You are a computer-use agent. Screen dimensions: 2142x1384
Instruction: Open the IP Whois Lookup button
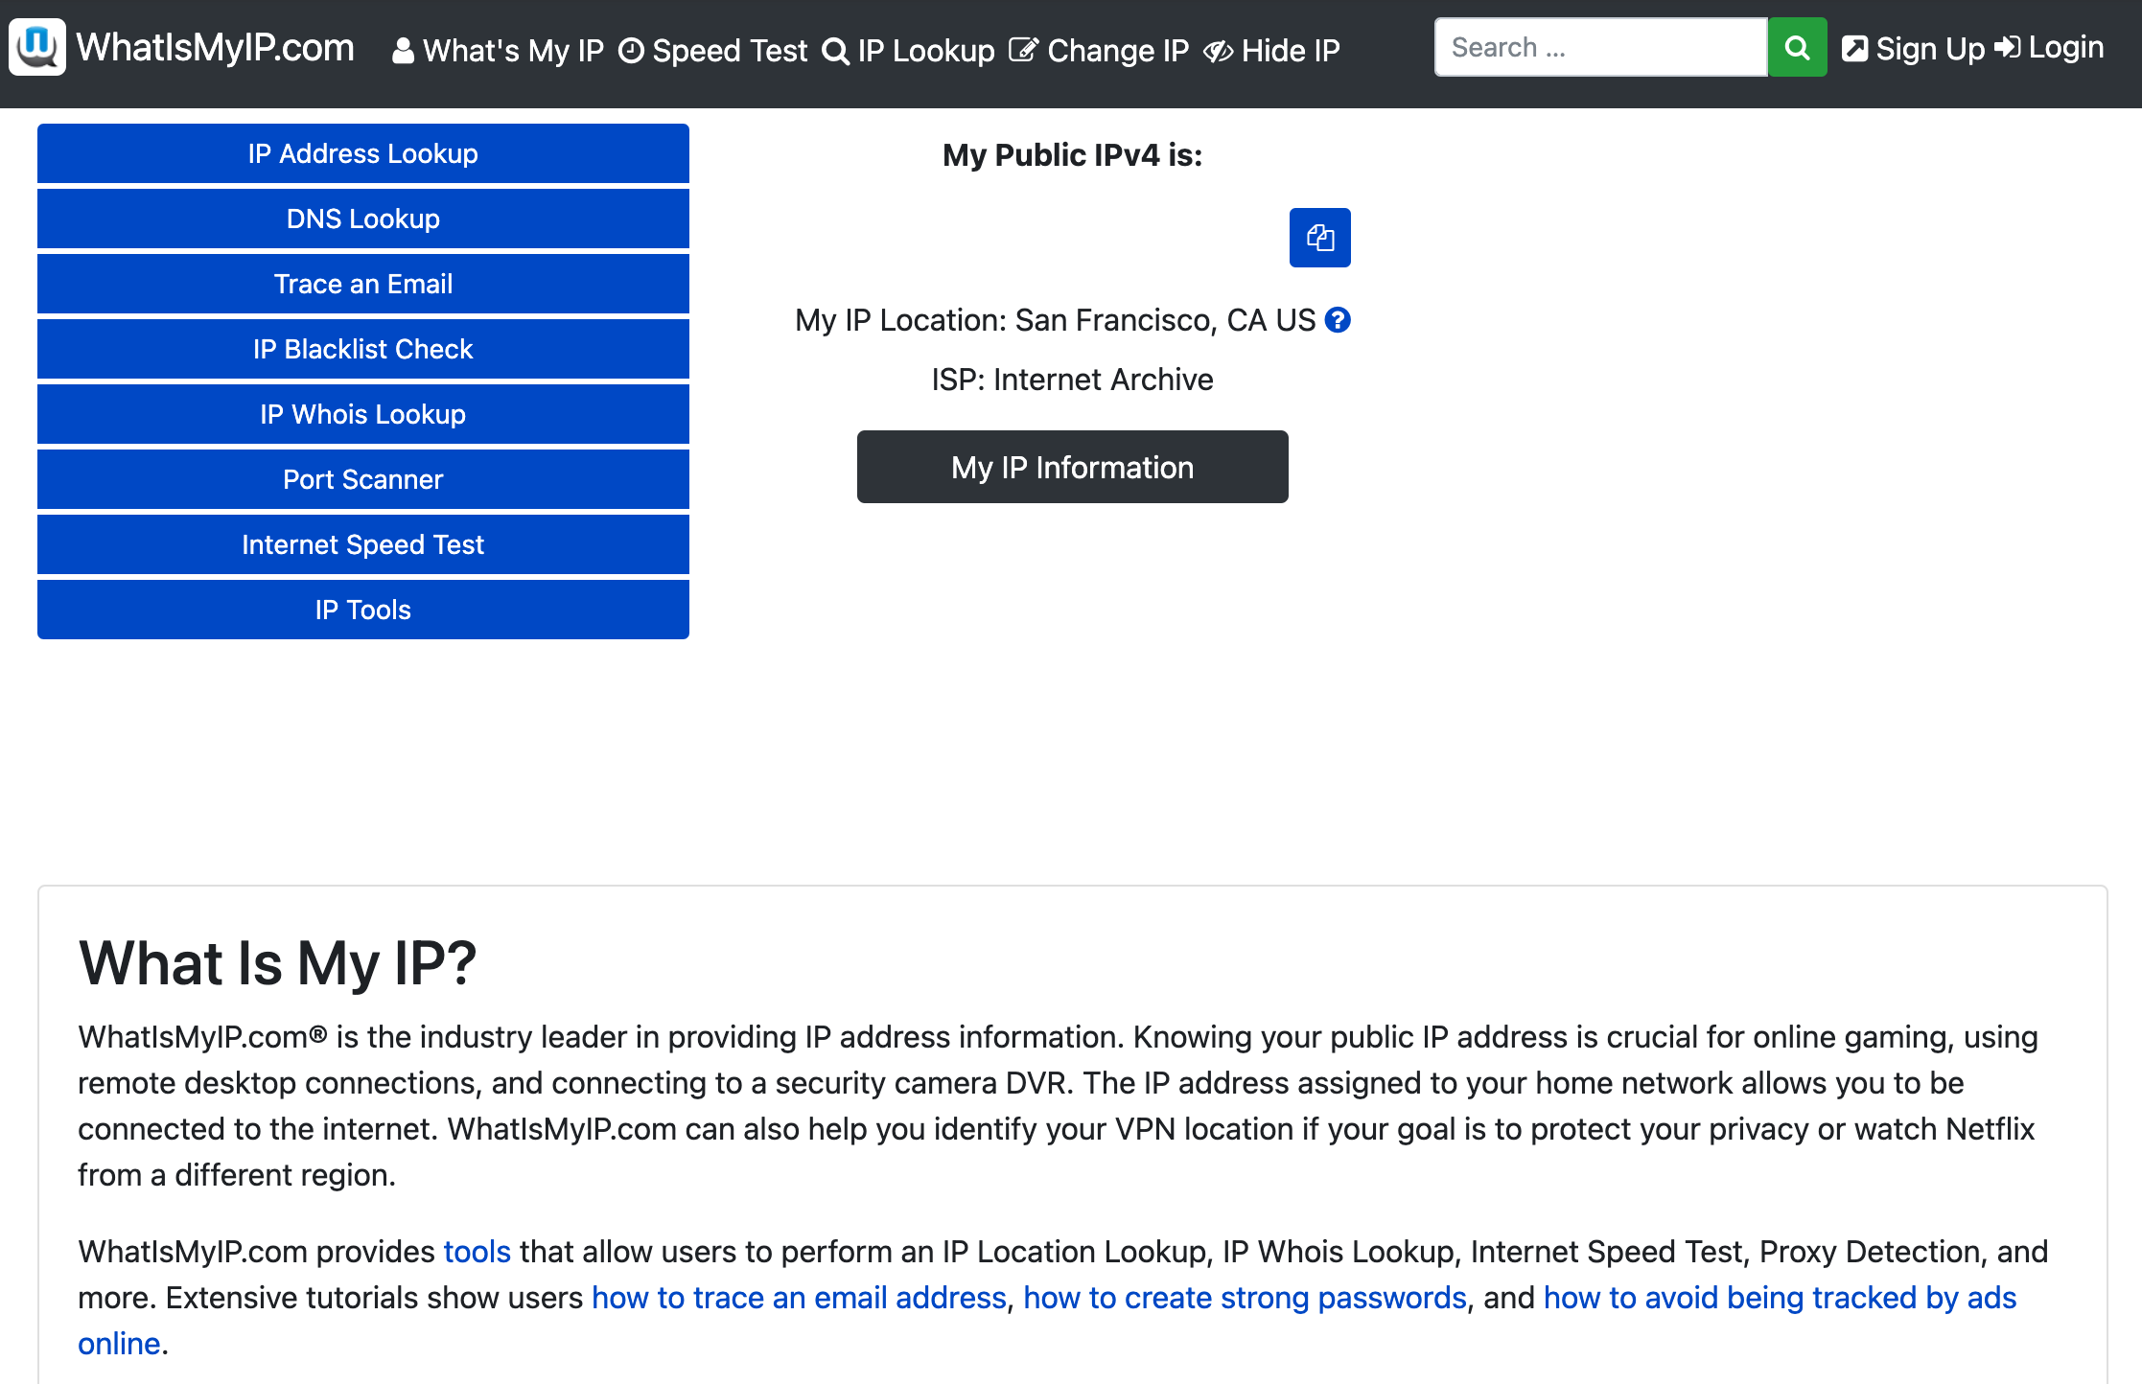pyautogui.click(x=363, y=414)
